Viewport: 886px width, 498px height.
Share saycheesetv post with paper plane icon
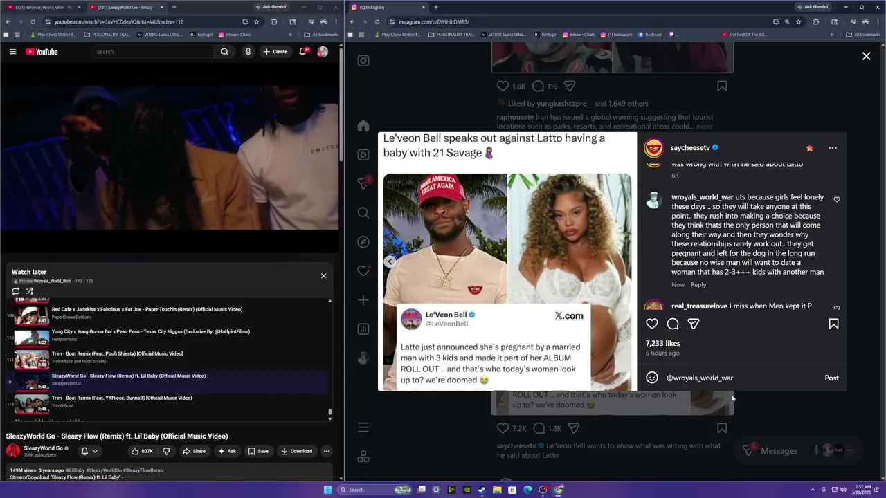tap(694, 324)
